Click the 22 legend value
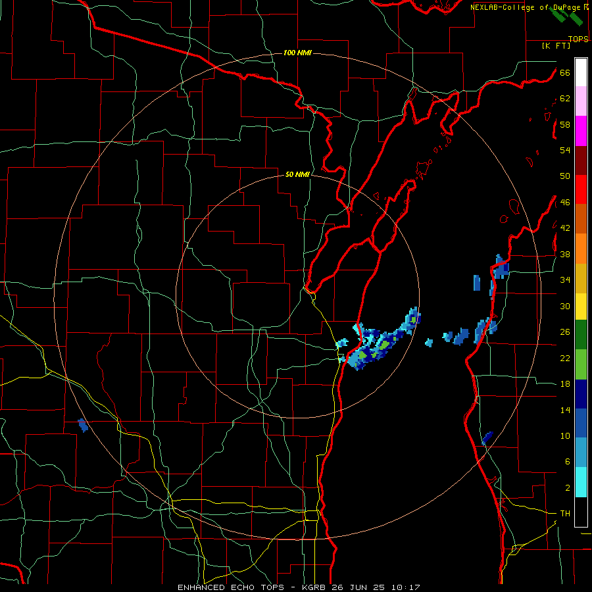The image size is (592, 592). point(565,358)
